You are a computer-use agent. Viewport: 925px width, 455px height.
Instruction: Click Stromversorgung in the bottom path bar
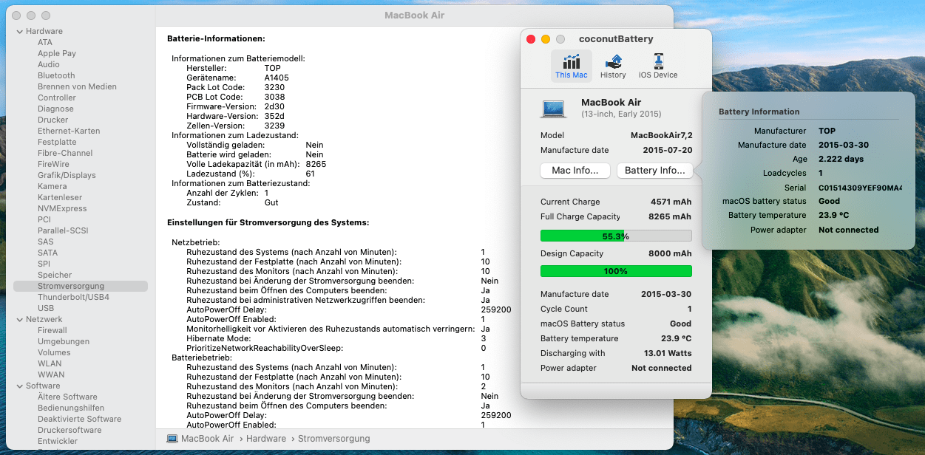(x=333, y=439)
